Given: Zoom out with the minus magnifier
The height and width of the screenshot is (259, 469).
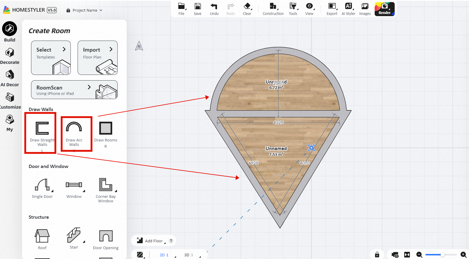Looking at the screenshot, I should pyautogui.click(x=419, y=255).
